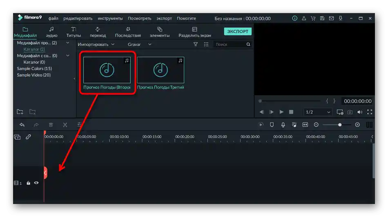
Task: Zoom timeline to fit icon
Action: pos(305,125)
